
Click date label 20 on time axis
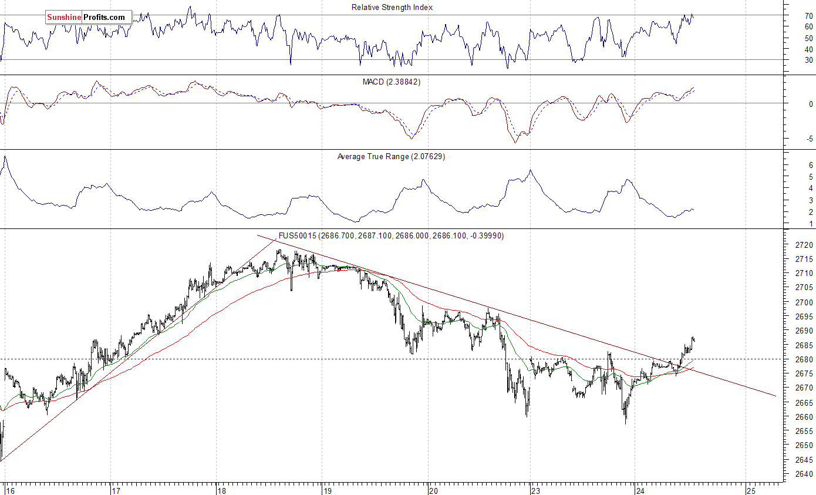click(x=433, y=490)
